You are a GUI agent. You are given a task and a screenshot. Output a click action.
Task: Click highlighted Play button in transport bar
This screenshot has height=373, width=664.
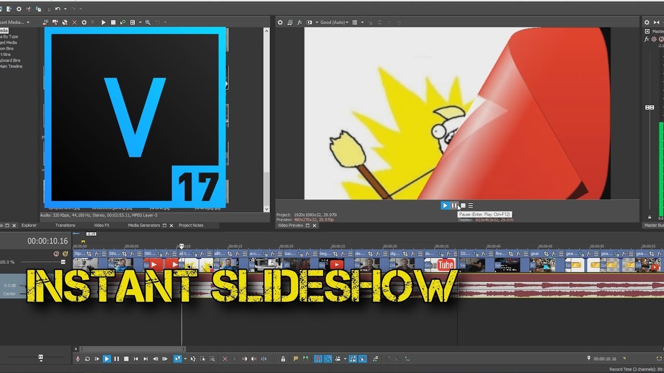(x=107, y=358)
